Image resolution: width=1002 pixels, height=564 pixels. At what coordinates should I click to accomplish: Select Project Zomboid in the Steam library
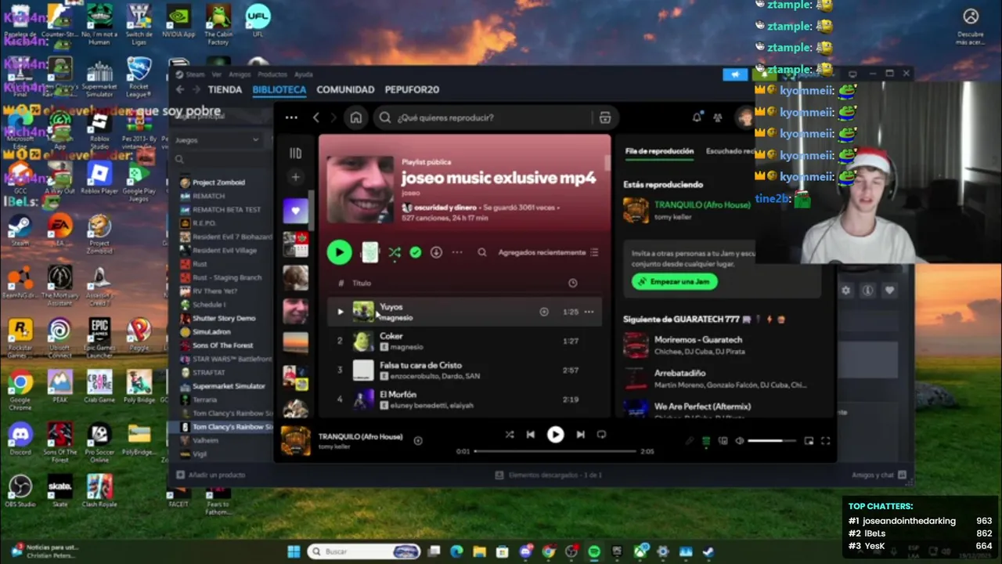tap(218, 183)
